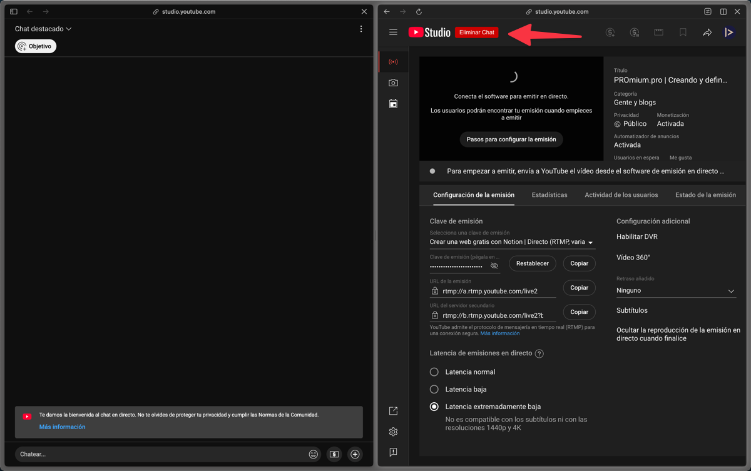Image resolution: width=751 pixels, height=471 pixels.
Task: Click the secondary rtmp://b.rtmp.youtube.com URL field
Action: 493,315
